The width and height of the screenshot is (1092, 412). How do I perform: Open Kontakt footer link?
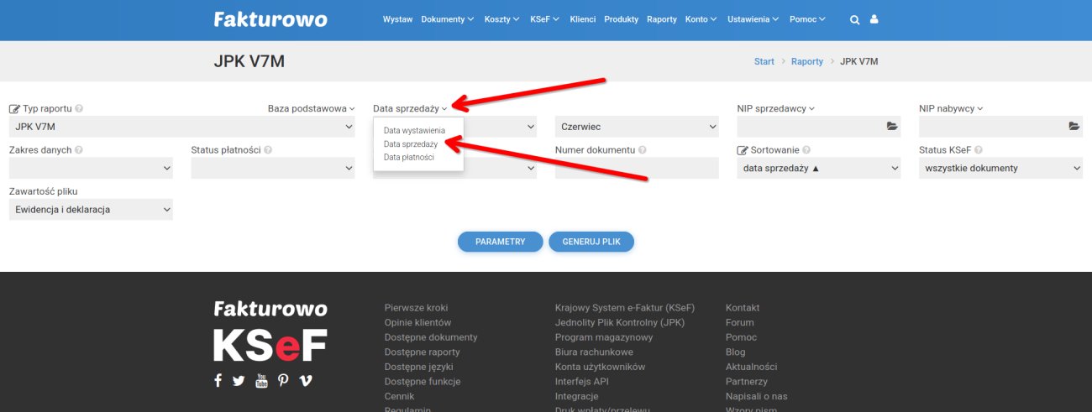pos(743,308)
